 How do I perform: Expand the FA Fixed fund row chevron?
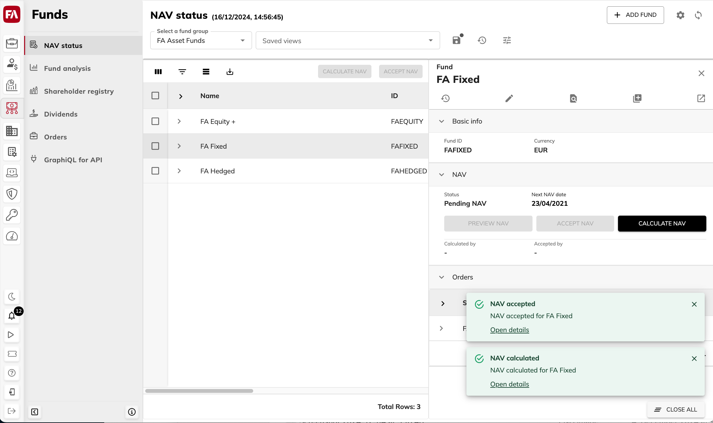(x=180, y=146)
